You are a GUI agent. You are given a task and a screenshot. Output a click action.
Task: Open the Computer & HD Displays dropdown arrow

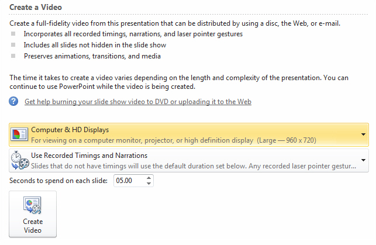pos(363,134)
